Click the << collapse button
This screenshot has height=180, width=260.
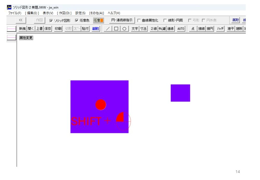coord(21,20)
